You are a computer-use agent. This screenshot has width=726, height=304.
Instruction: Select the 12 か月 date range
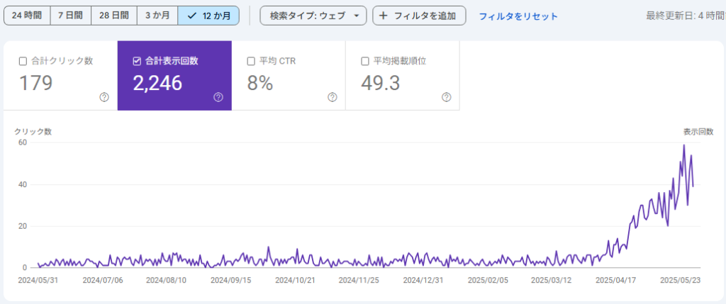point(209,16)
